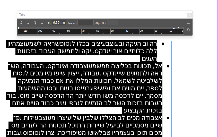Select the Align to Decimal Tab icon

42,23
